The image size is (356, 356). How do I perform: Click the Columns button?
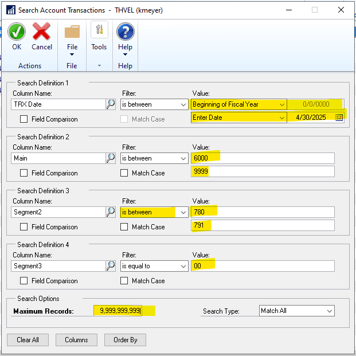(76, 340)
